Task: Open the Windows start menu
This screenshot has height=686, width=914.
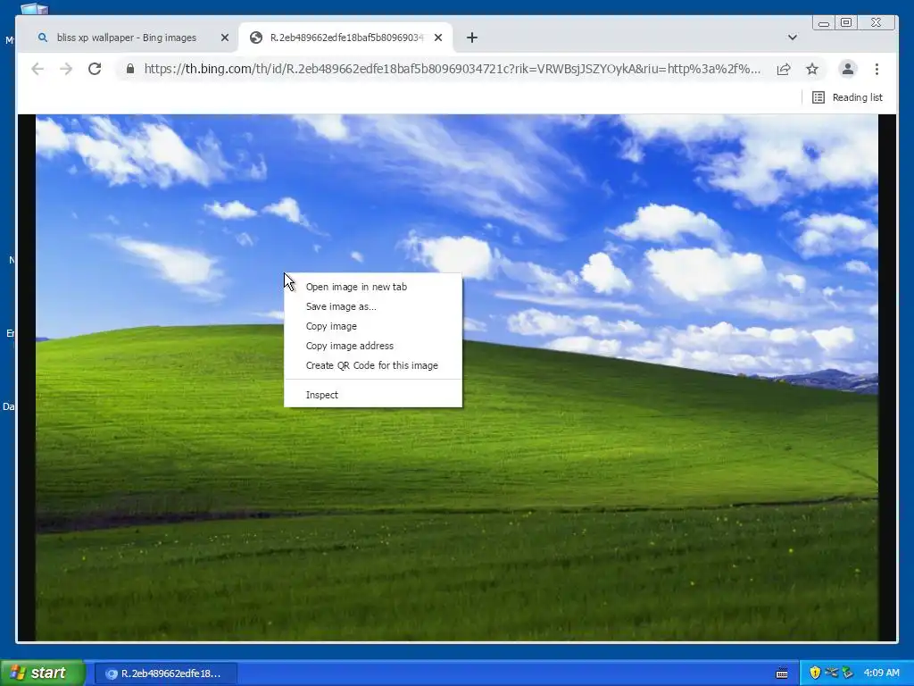Action: point(42,673)
